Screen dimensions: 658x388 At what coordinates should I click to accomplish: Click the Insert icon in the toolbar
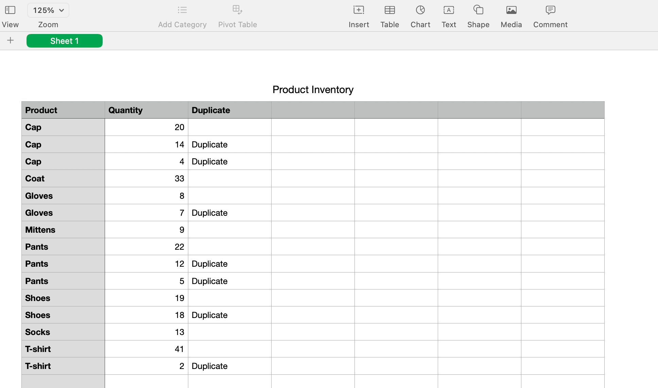pyautogui.click(x=359, y=10)
